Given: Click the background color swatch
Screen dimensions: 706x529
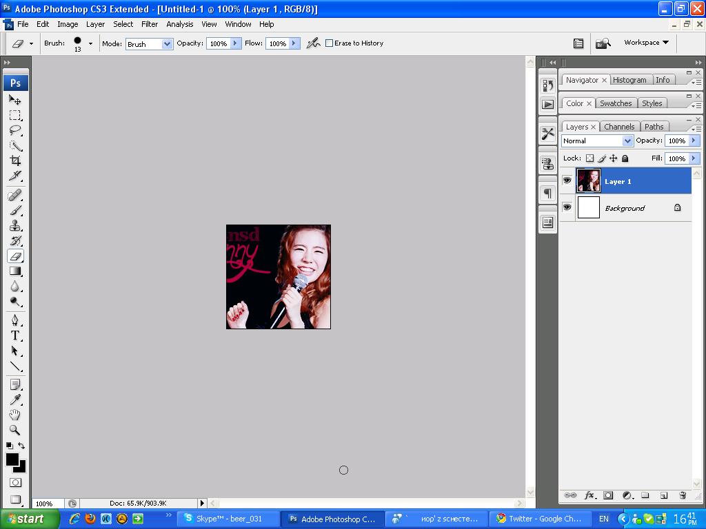Looking at the screenshot, I should [x=21, y=468].
